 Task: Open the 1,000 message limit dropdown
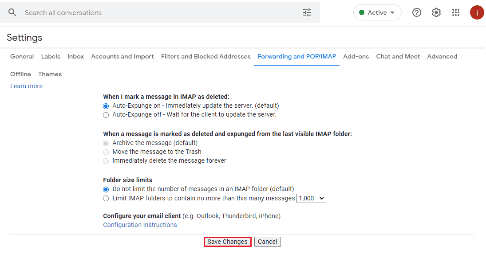(311, 198)
